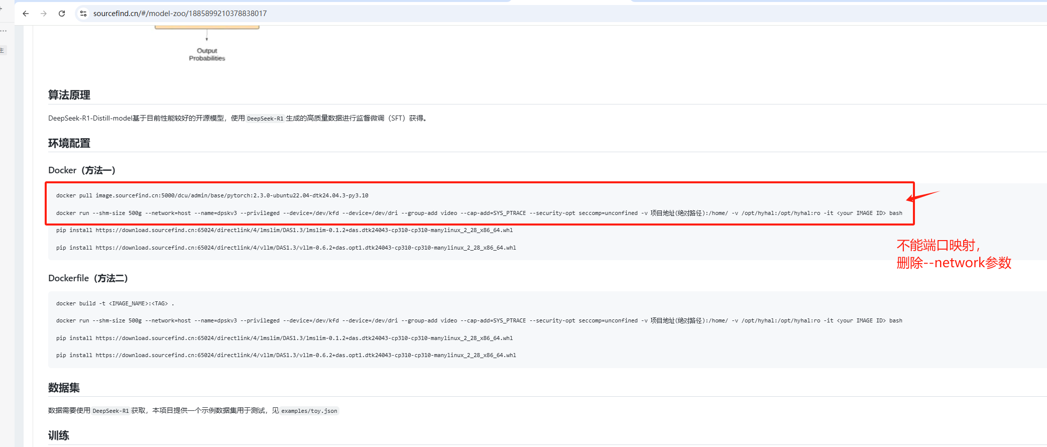Reload the sourcefind.cn page

62,14
